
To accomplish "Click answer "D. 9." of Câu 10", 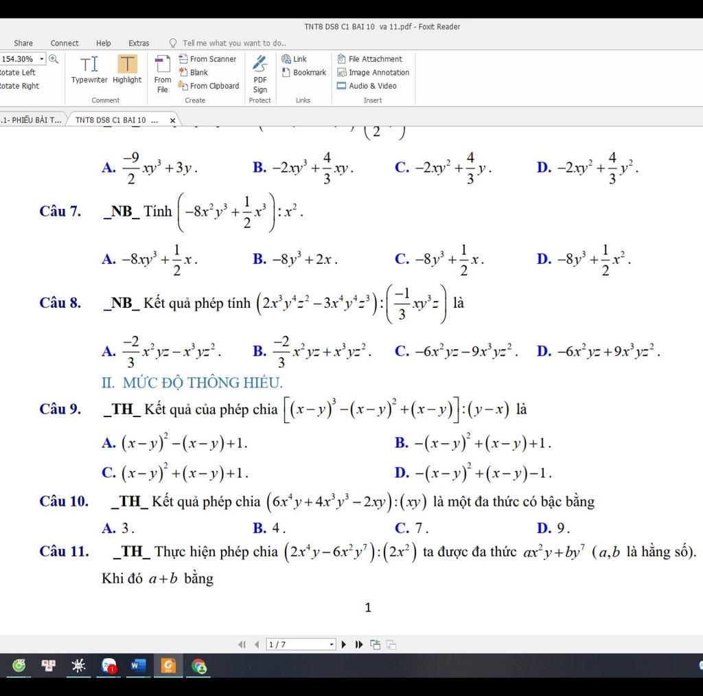I will pos(553,528).
